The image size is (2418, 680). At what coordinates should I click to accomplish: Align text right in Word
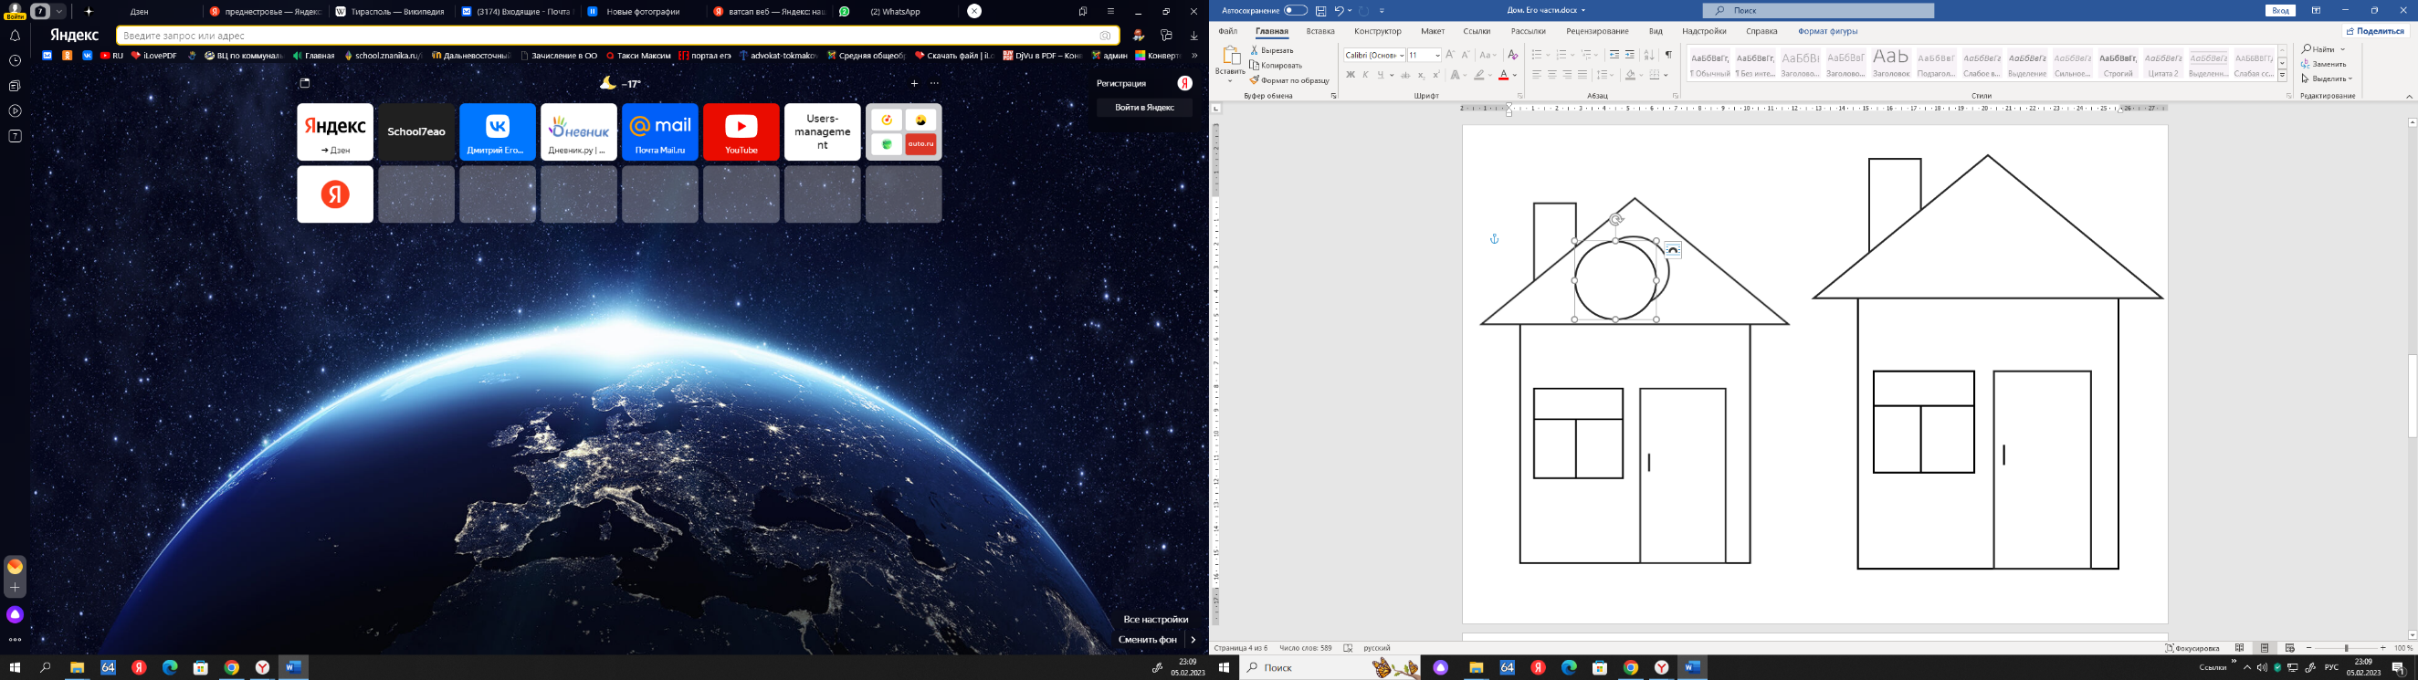tap(1567, 75)
